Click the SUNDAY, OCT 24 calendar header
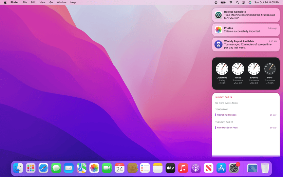Viewport: 283px width, 177px height. pyautogui.click(x=224, y=97)
